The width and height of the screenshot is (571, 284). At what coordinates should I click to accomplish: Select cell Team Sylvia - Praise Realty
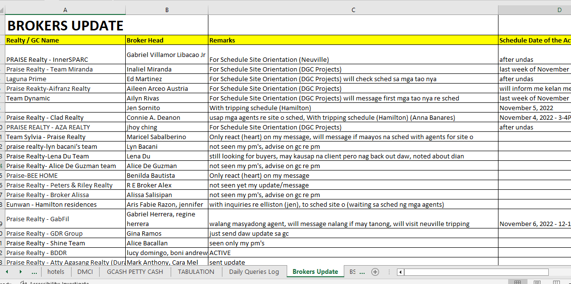[65, 137]
